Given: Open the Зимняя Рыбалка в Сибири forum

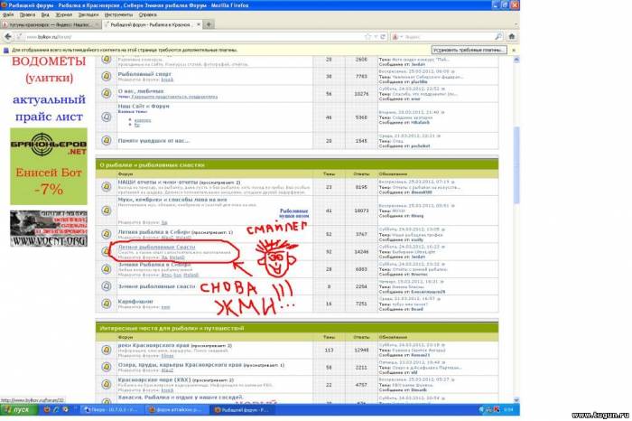Looking at the screenshot, I should [x=154, y=265].
